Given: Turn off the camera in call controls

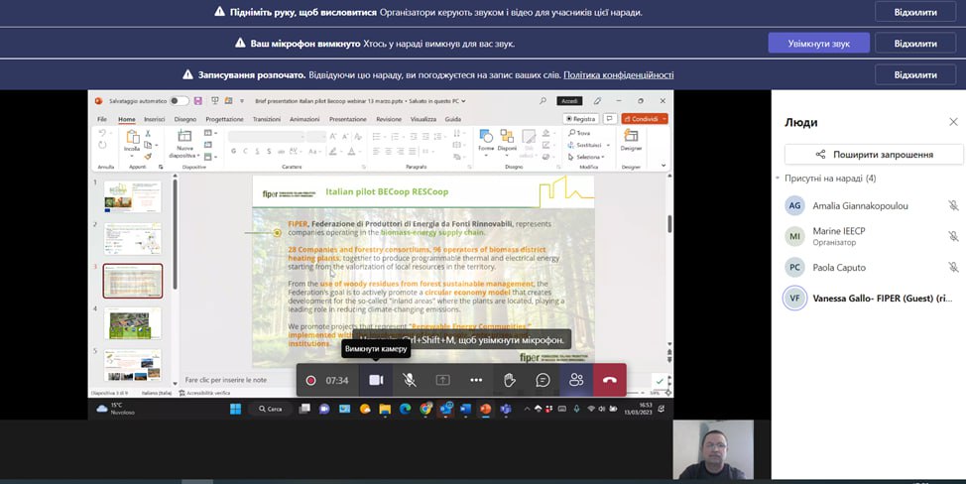Looking at the screenshot, I should point(376,380).
